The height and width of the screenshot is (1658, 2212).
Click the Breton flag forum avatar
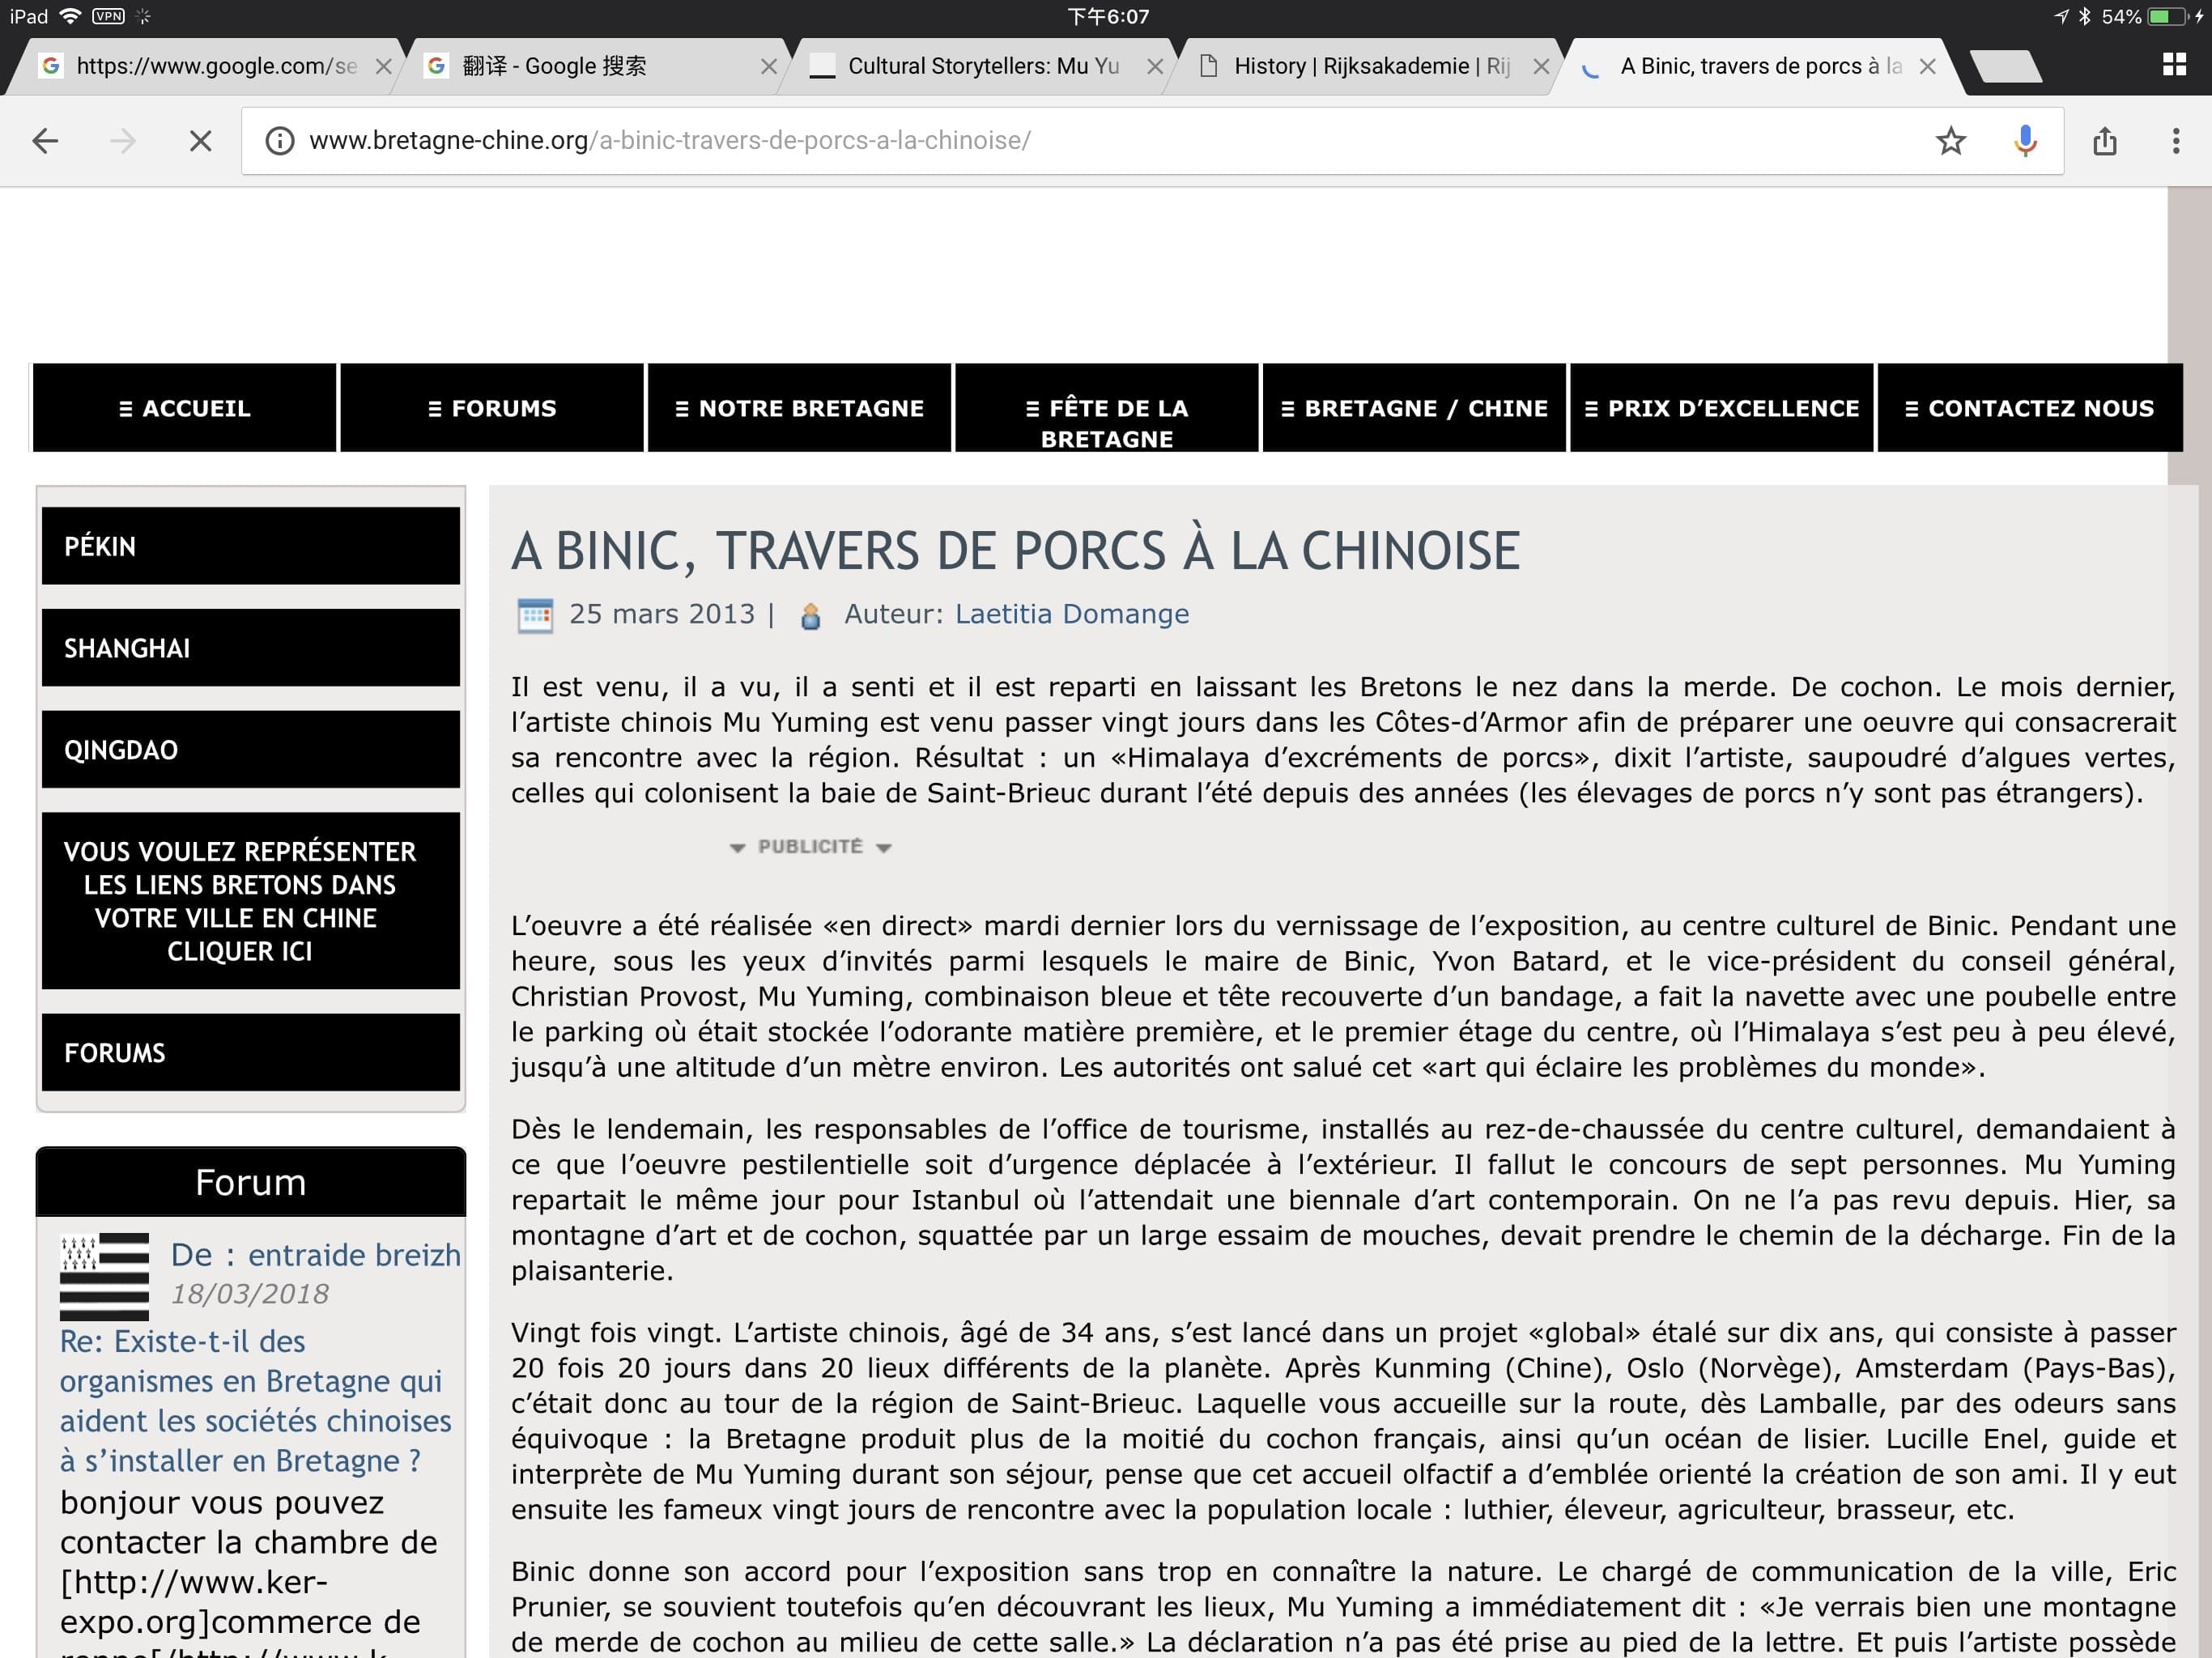104,1277
